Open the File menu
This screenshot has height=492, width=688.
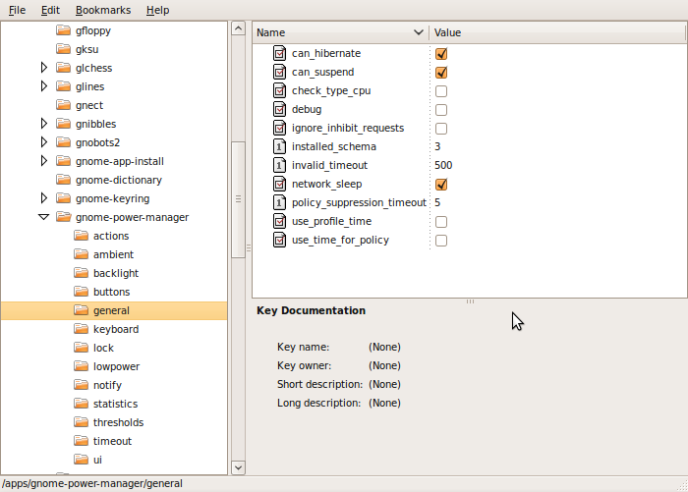click(17, 10)
